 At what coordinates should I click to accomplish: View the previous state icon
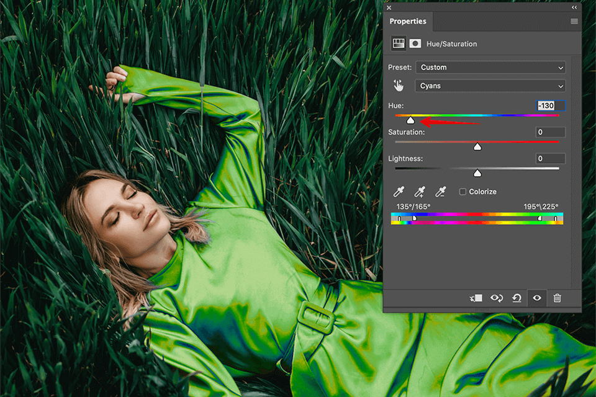(x=497, y=298)
